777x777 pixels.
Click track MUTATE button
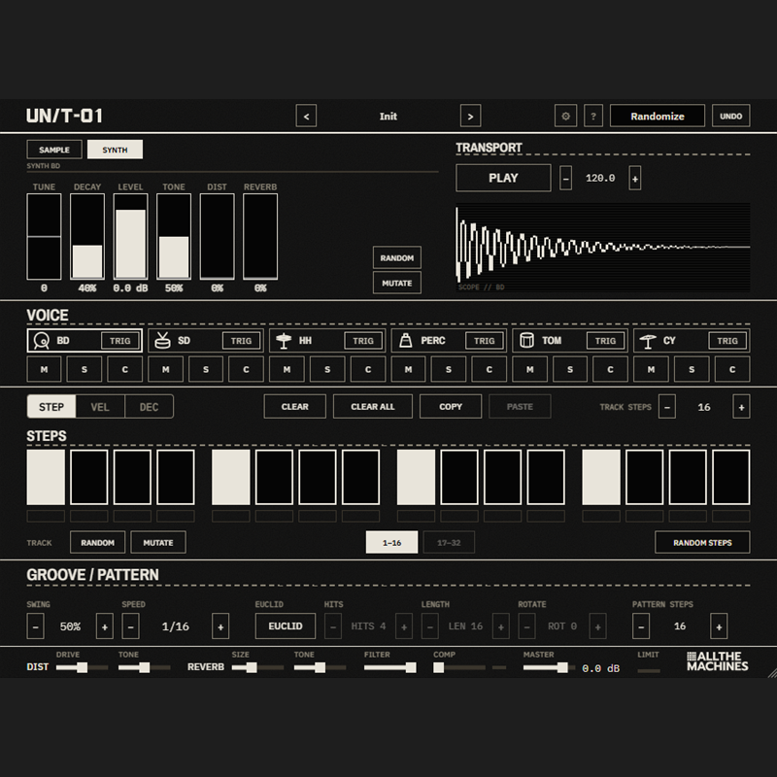[x=158, y=543]
